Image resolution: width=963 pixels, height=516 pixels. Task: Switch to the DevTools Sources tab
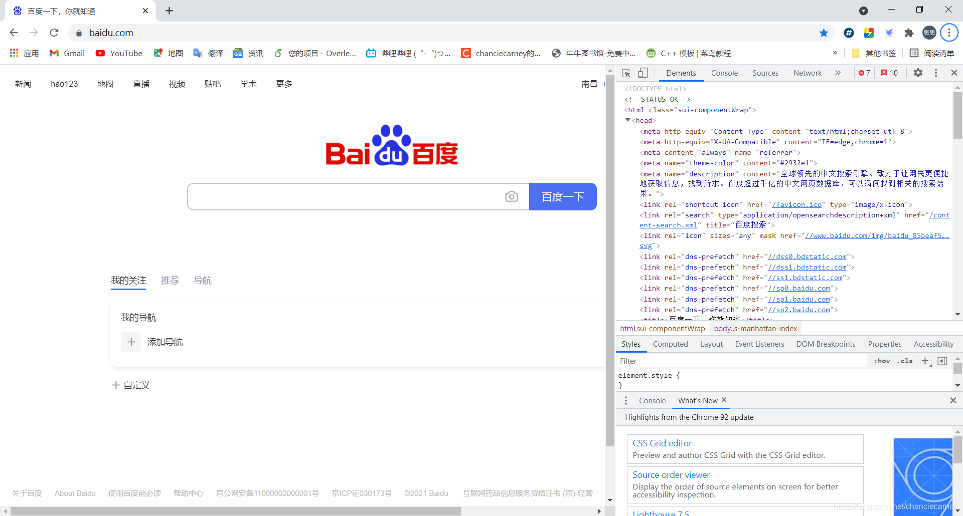pos(765,73)
